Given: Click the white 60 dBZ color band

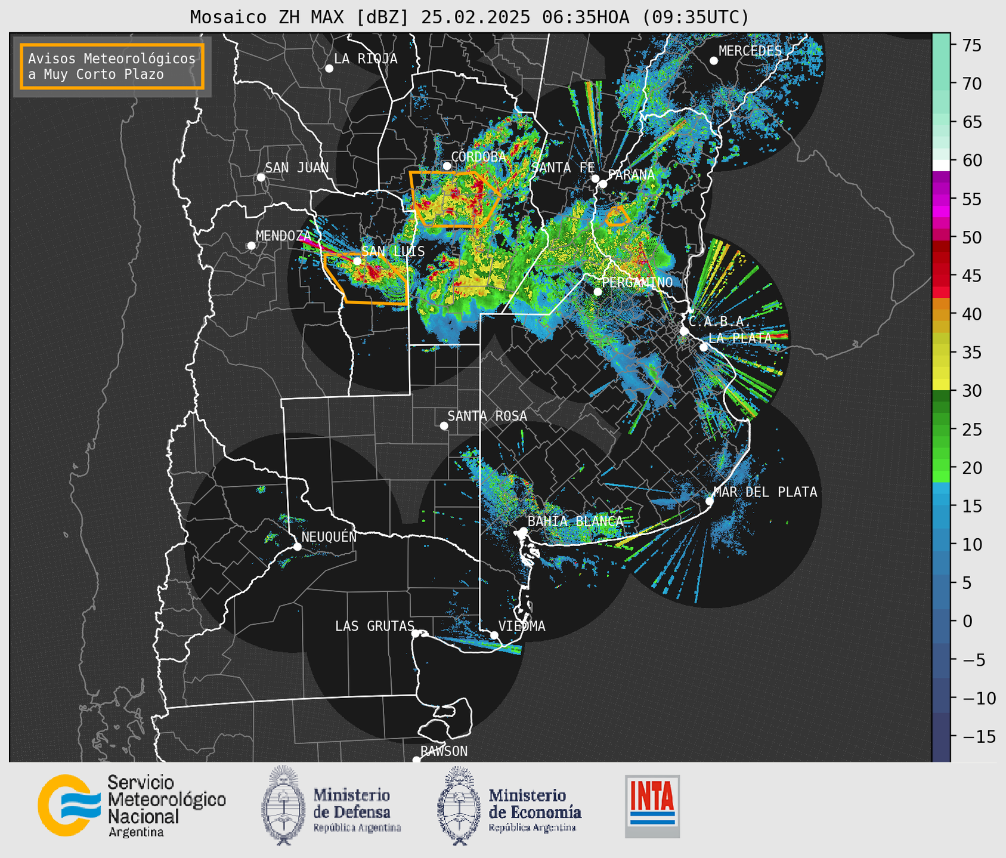Looking at the screenshot, I should click(941, 165).
